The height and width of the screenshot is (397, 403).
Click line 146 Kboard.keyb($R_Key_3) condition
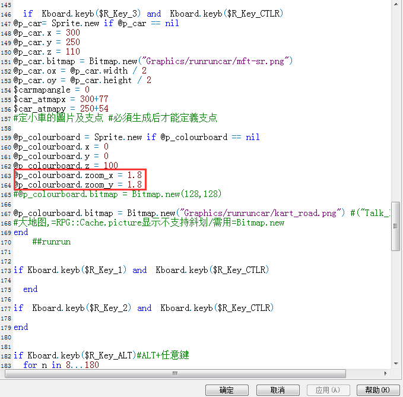point(91,14)
